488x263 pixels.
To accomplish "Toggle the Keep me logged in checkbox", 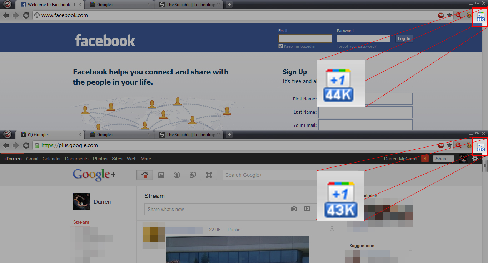I will 280,46.
